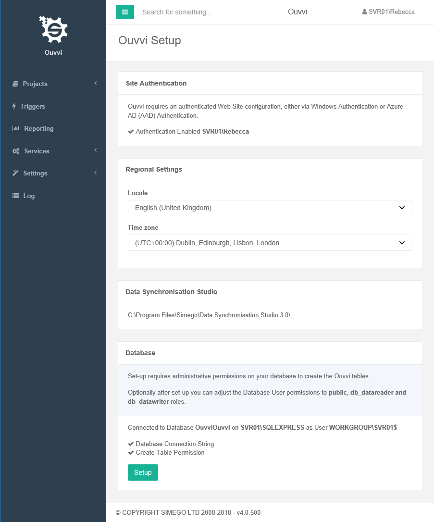Click the Regional Settings panel heading
434x522 pixels.
point(154,169)
